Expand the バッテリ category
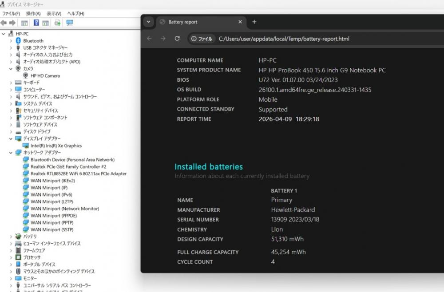This screenshot has width=444, height=292. (x=11, y=237)
